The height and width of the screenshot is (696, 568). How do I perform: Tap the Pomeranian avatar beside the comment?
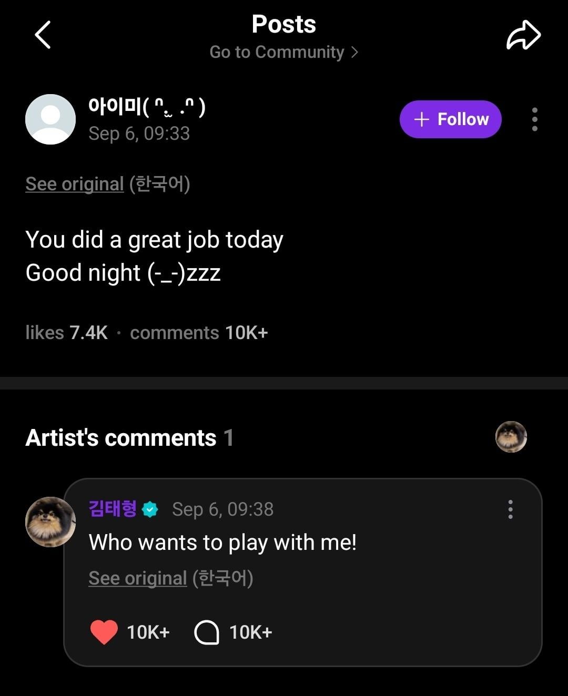point(50,521)
